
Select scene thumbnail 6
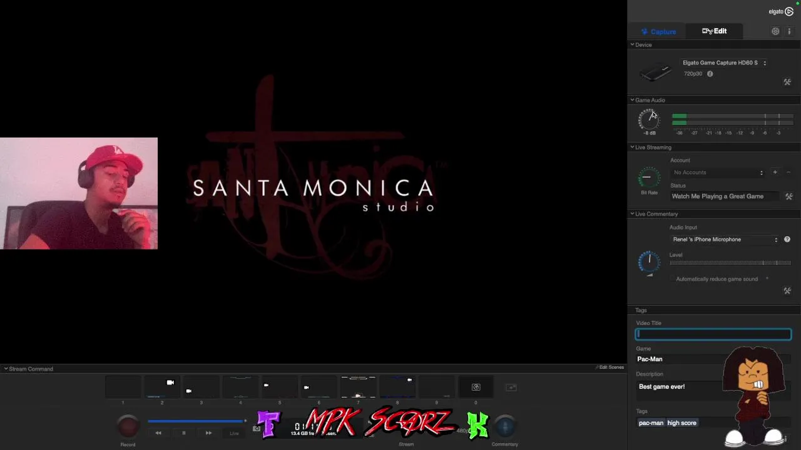point(319,387)
